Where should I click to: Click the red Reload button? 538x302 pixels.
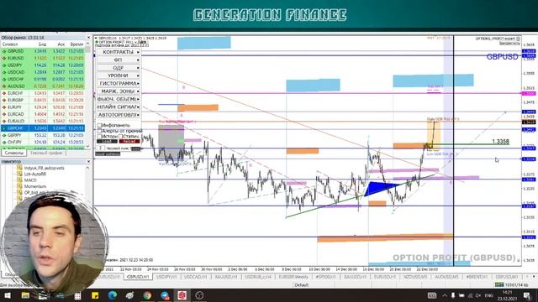pyautogui.click(x=129, y=142)
